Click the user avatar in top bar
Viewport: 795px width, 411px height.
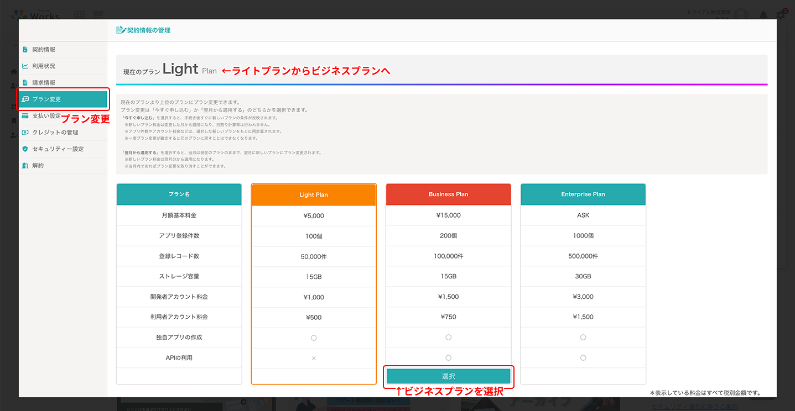pyautogui.click(x=741, y=15)
